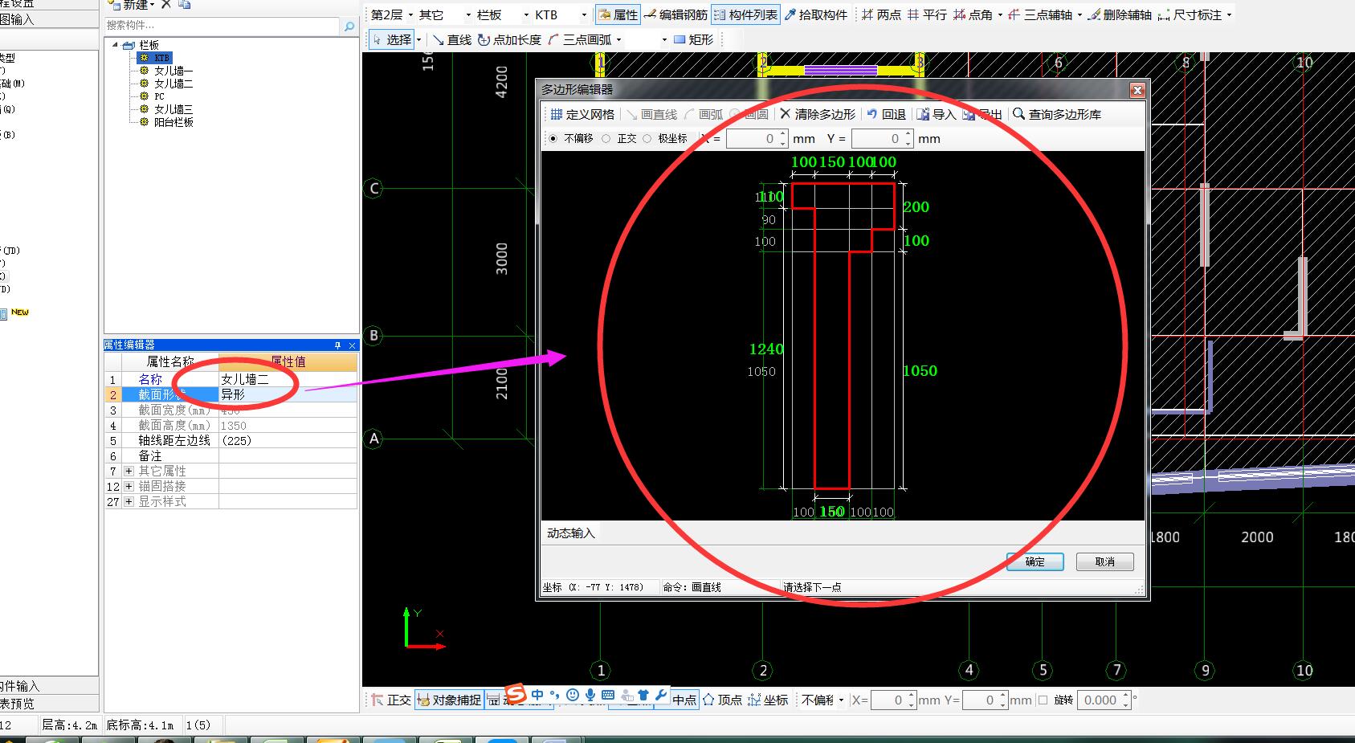The height and width of the screenshot is (743, 1355).
Task: Select 阳台栏板 in component tree
Action: 173,122
